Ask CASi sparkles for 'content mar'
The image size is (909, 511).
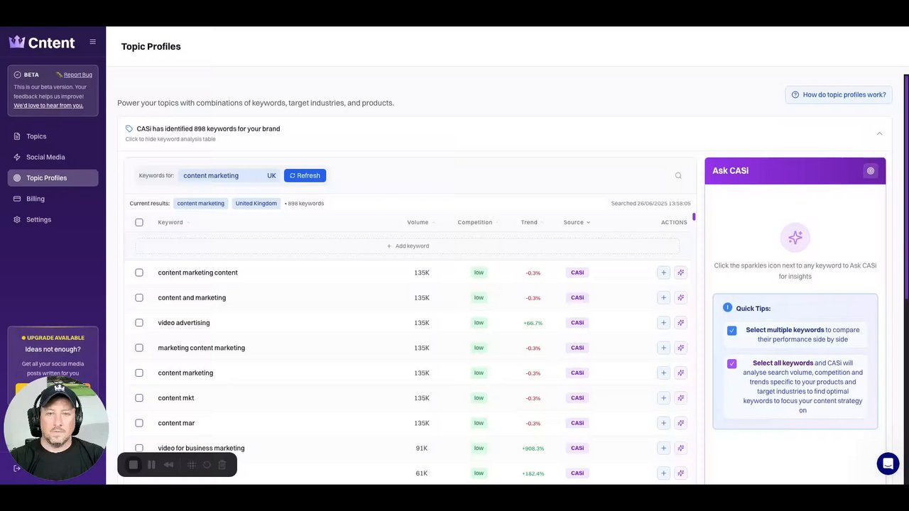(x=680, y=423)
